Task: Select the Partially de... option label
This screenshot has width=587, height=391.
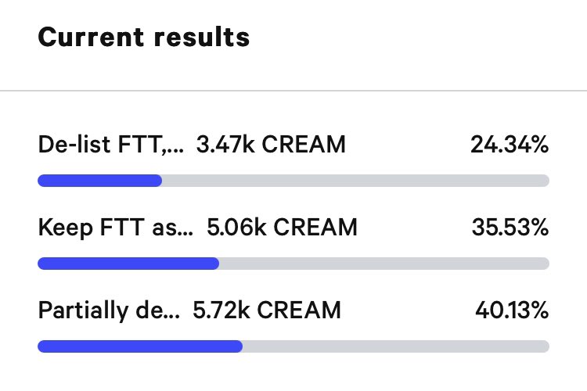Action: 109,310
